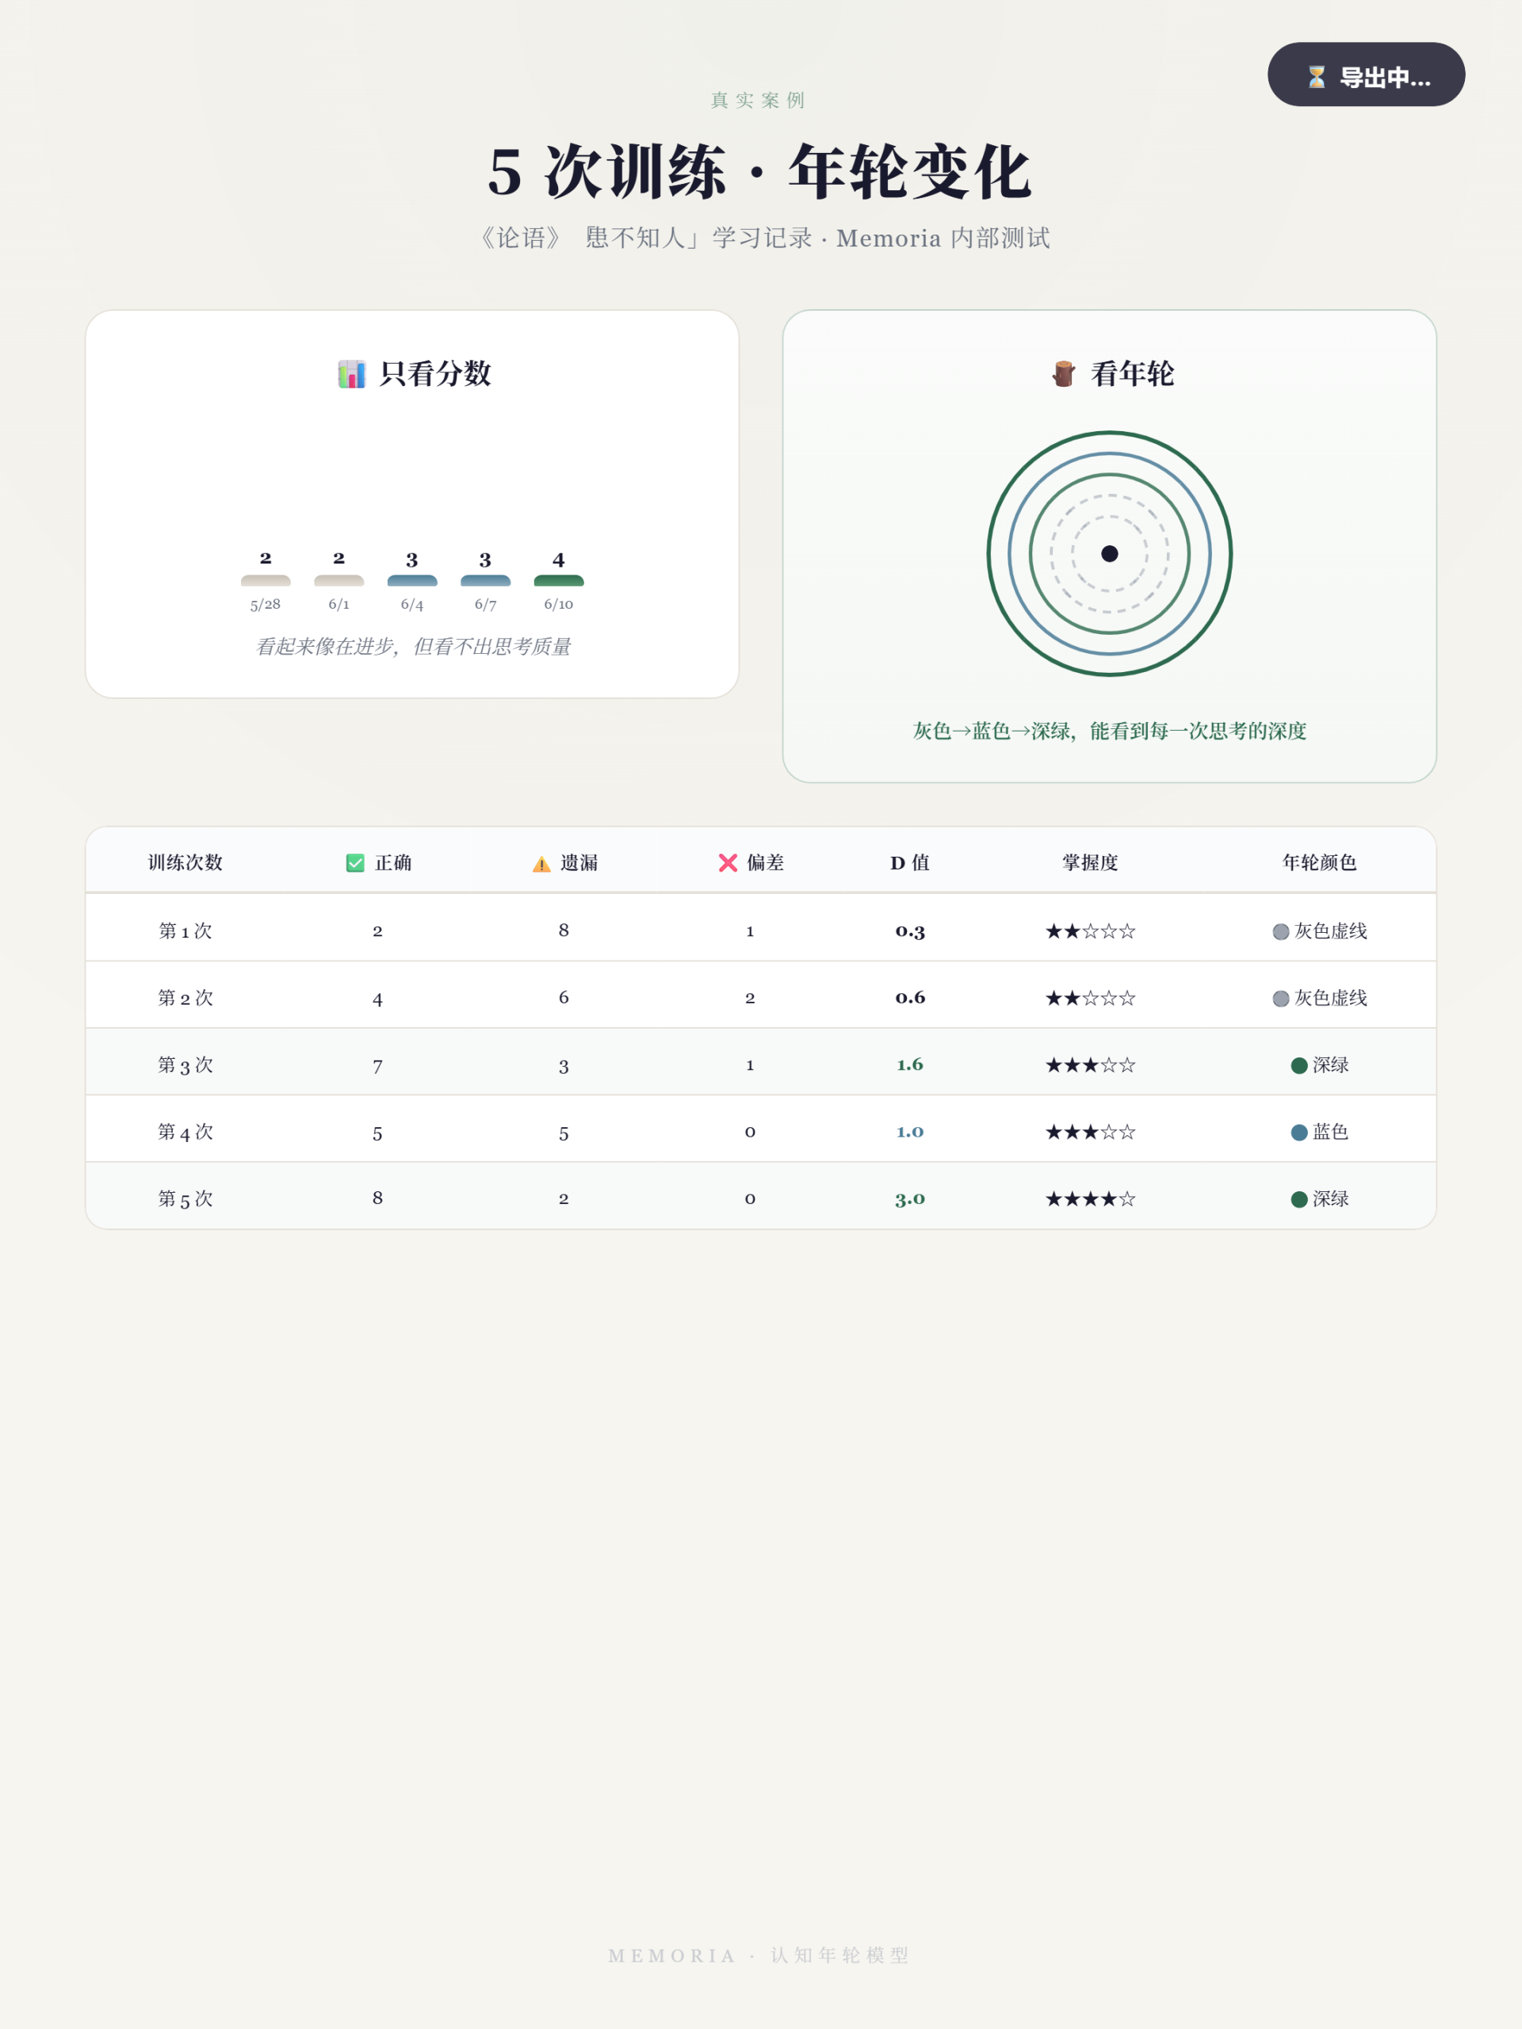
Task: Select the 第 1 次 row label
Action: (185, 931)
